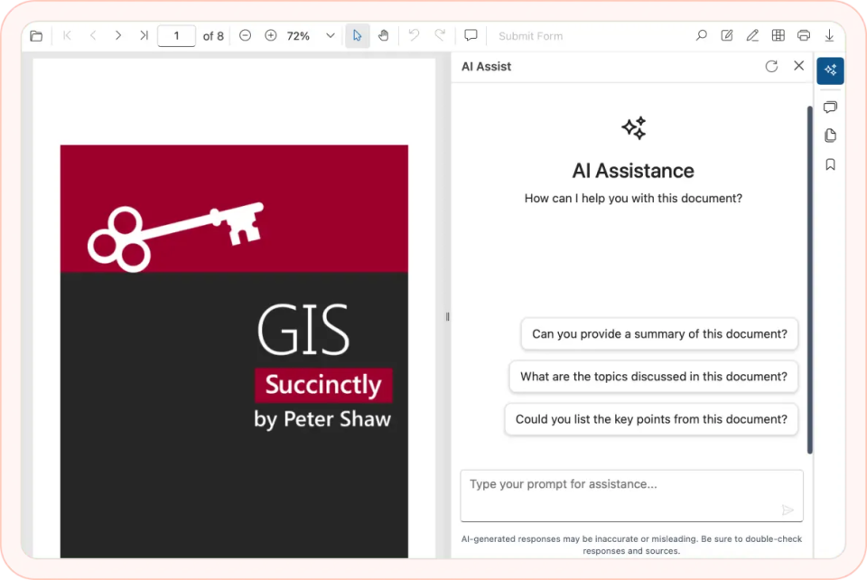
Task: Activate the Text Selection cursor tool
Action: coord(357,35)
